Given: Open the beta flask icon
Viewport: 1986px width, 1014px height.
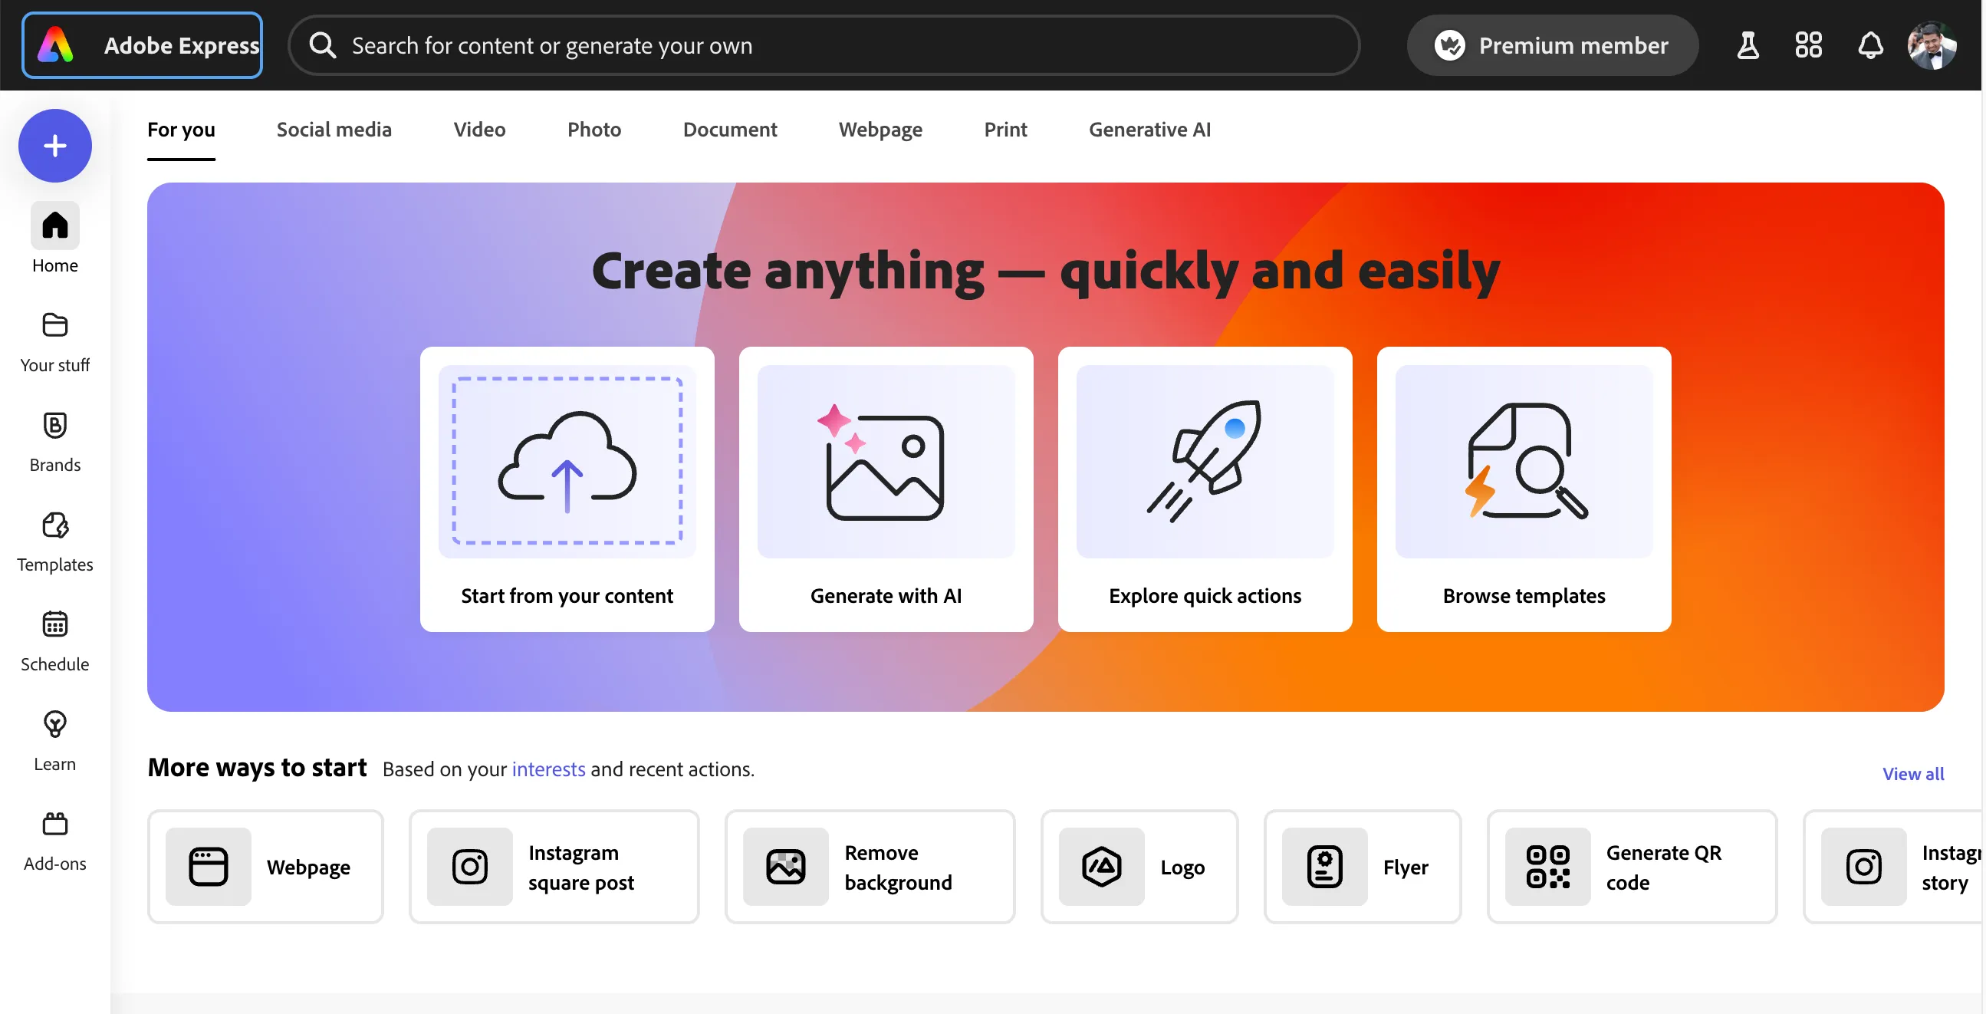Looking at the screenshot, I should coord(1748,45).
